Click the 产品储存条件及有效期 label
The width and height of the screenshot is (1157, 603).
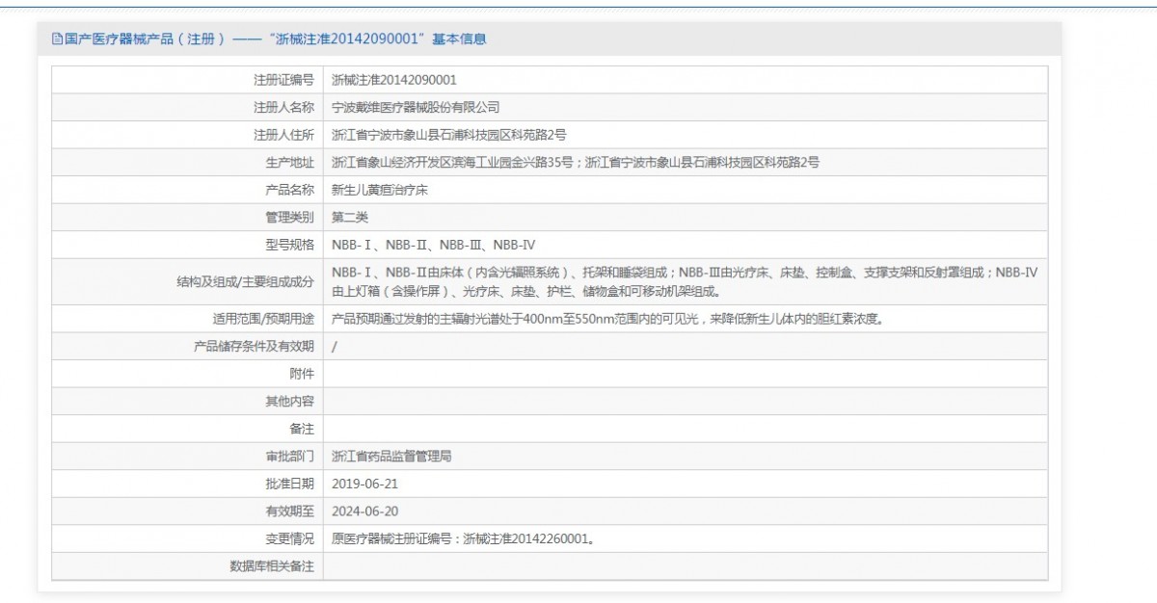255,347
